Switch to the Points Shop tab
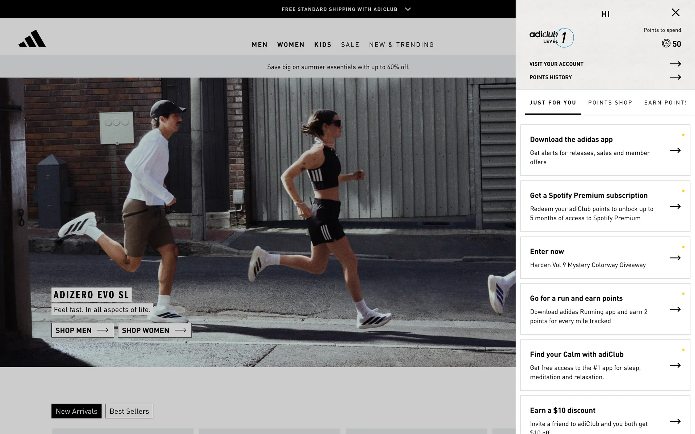 610,103
